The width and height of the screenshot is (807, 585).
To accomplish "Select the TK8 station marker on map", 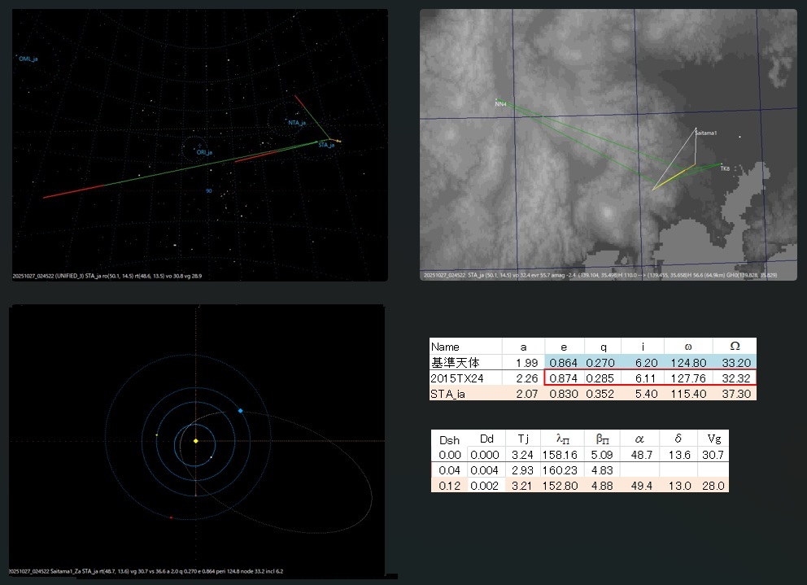I will coord(724,168).
